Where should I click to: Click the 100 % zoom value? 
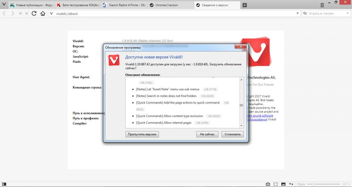point(346,184)
